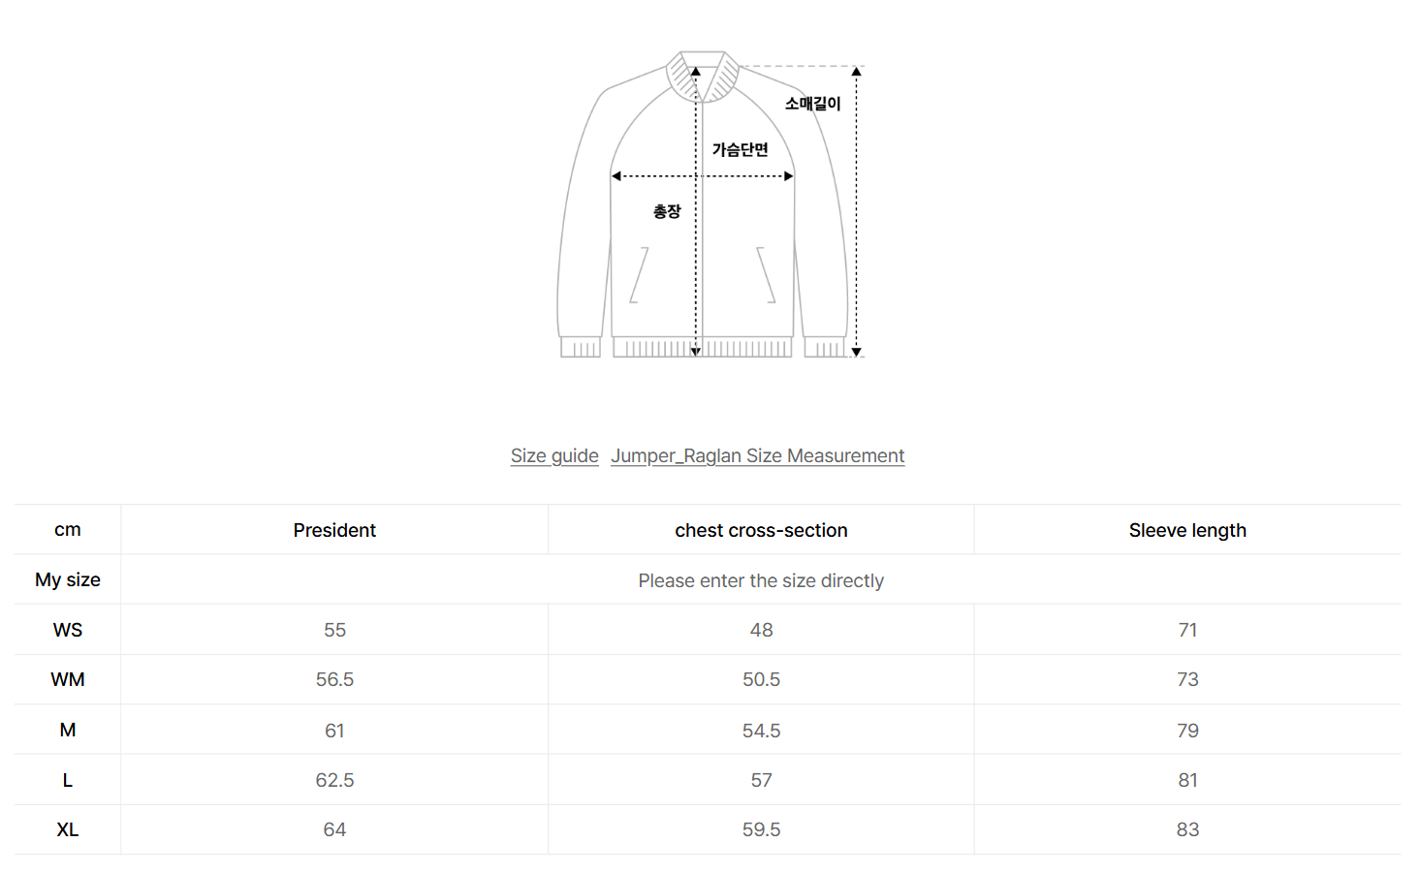Click the Sleeve length column header
Viewport: 1421px width, 873px height.
point(1187,530)
